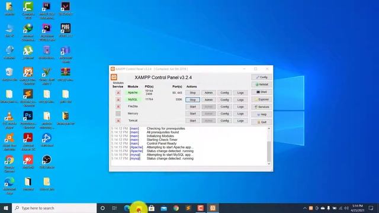
Task: Open MySQL Admin (phpMyAdmin)
Action: coord(208,100)
